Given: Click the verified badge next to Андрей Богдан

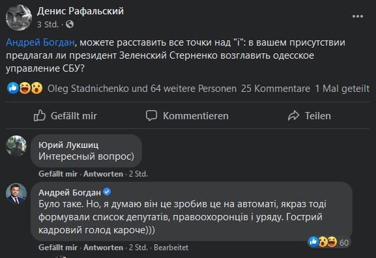Looking at the screenshot, I should 107,192.
